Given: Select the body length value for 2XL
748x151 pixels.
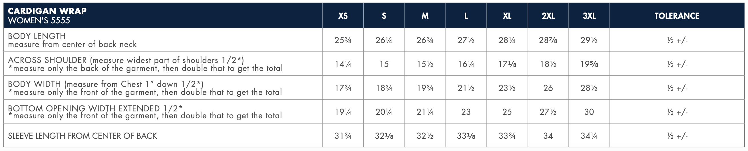Looking at the screenshot, I should pos(548,40).
